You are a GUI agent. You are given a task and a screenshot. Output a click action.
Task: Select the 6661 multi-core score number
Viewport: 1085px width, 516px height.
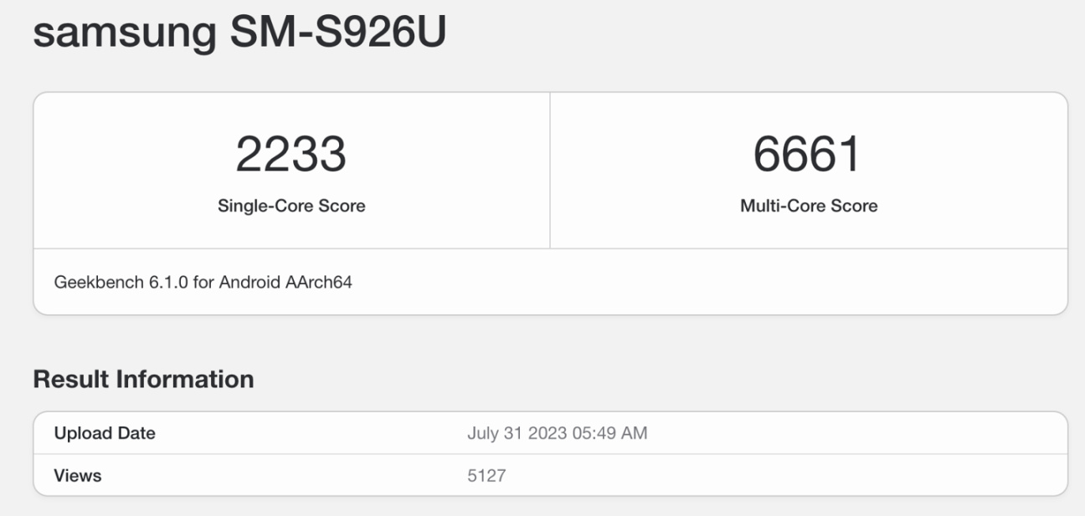click(x=808, y=155)
